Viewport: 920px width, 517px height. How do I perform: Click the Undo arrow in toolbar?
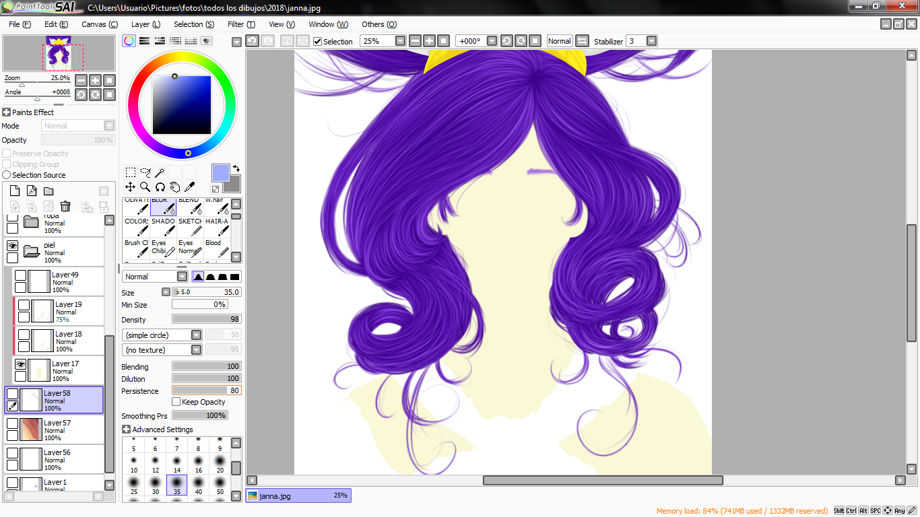252,41
